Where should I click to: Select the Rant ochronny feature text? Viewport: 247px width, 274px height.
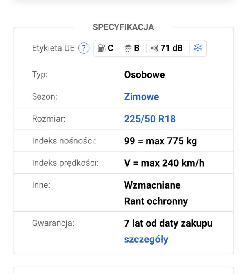[156, 201]
